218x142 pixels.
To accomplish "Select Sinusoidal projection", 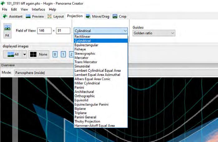I will 101,66.
